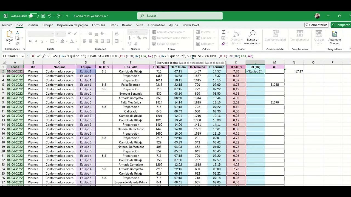Open the Fórmulas tab

[98, 25]
